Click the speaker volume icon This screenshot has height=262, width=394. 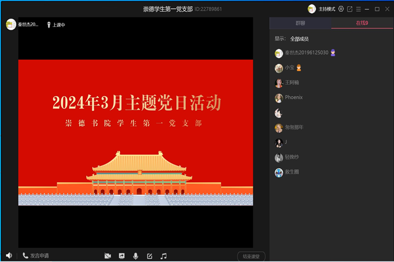(x=8, y=256)
